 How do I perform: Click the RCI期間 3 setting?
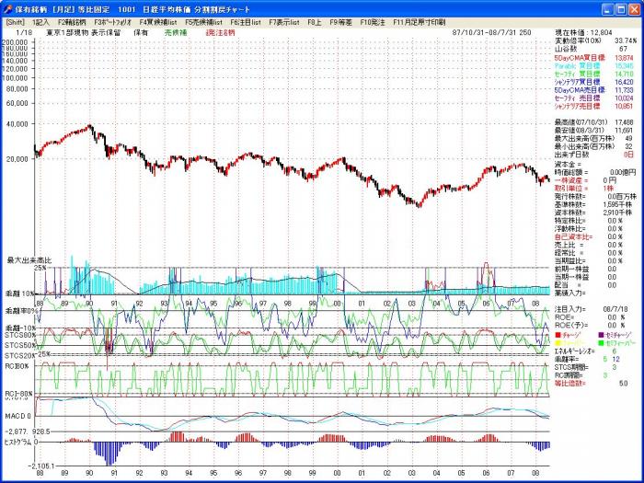[x=581, y=375]
